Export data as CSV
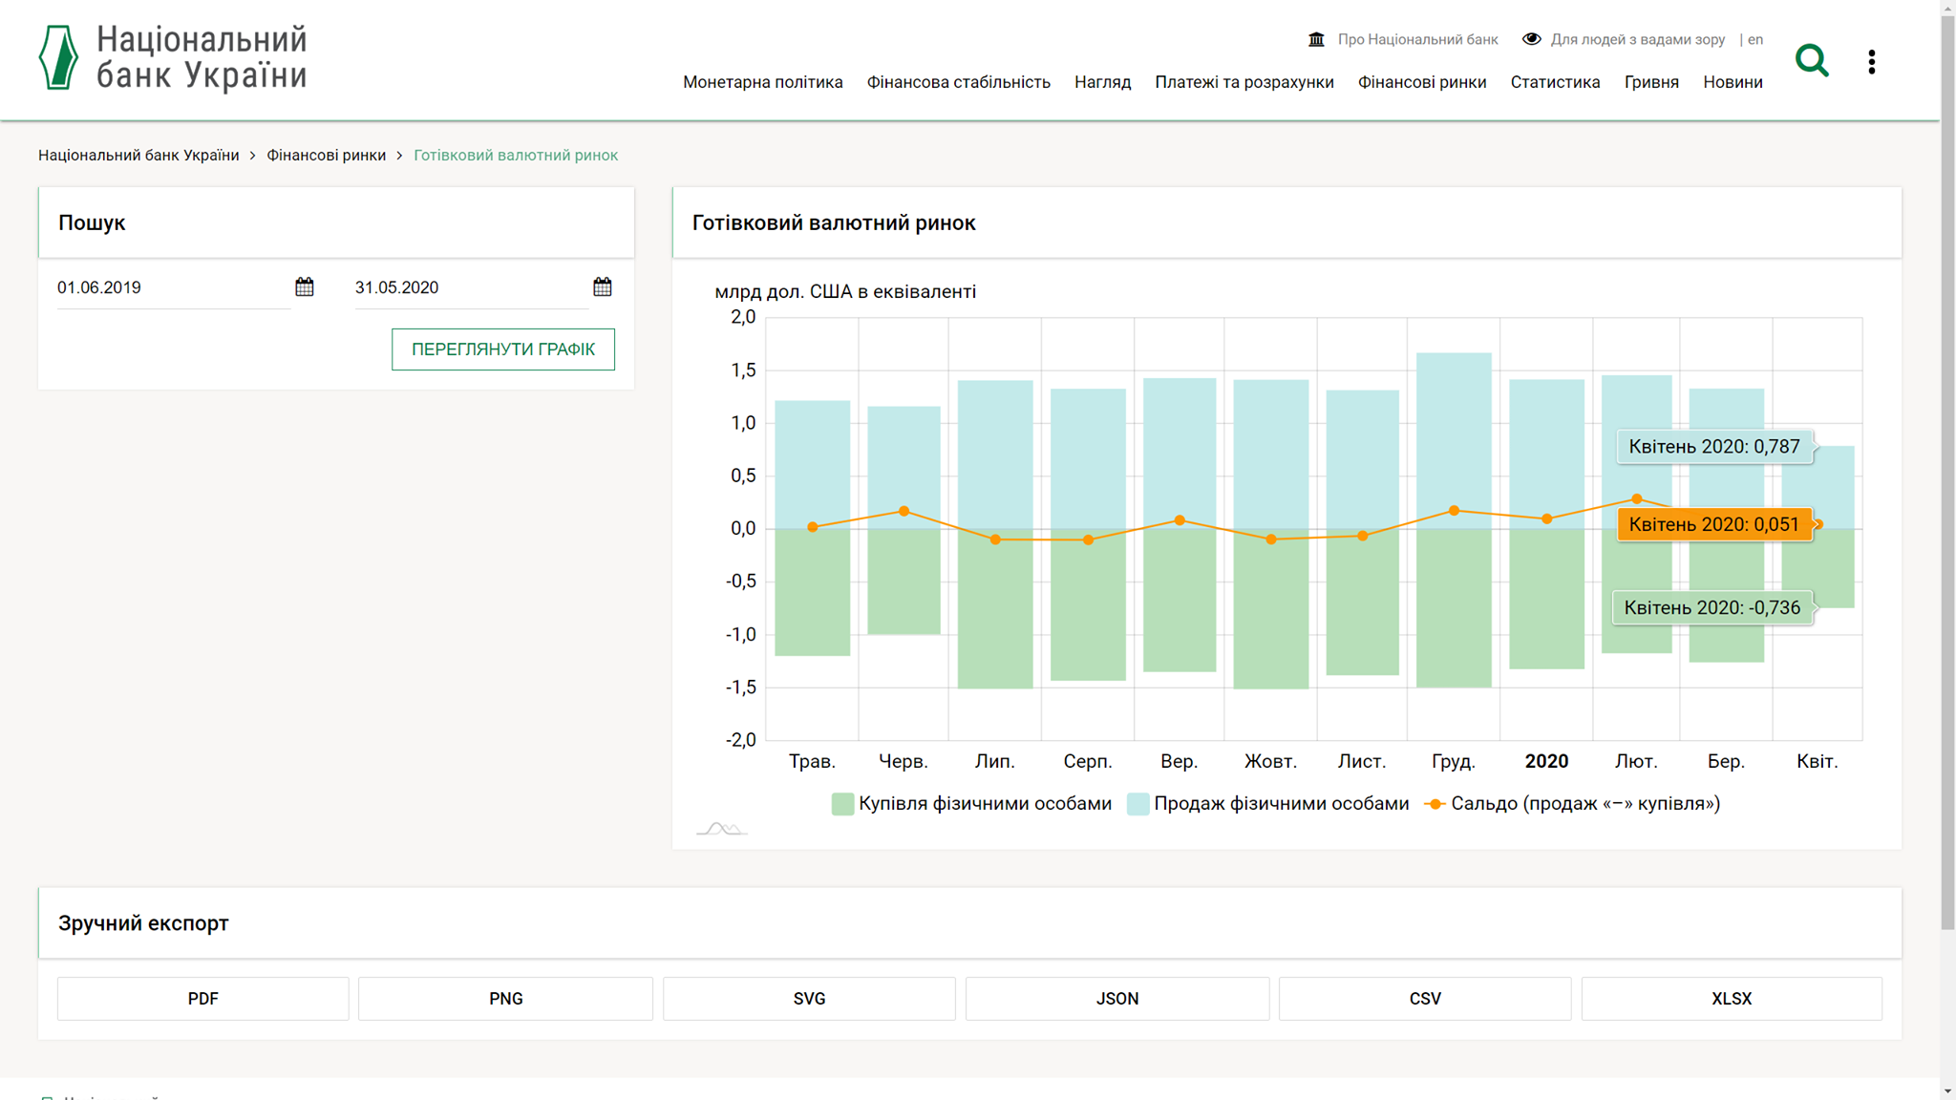 pyautogui.click(x=1425, y=999)
